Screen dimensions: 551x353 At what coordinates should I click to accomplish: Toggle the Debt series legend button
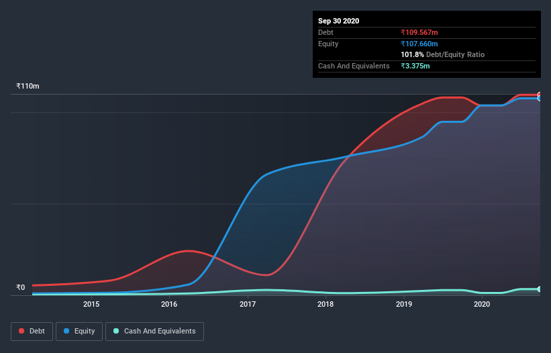click(x=32, y=332)
